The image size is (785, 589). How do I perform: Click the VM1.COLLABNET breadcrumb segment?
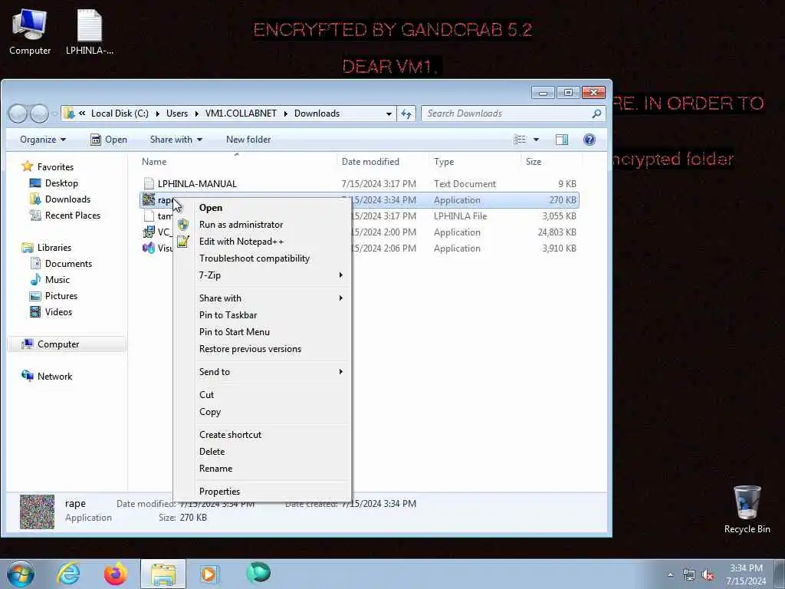click(x=241, y=114)
